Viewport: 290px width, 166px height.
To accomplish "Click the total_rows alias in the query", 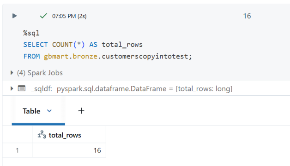I will [x=122, y=45].
